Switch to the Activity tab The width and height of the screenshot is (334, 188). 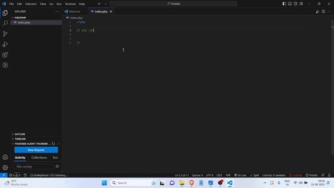(20, 158)
